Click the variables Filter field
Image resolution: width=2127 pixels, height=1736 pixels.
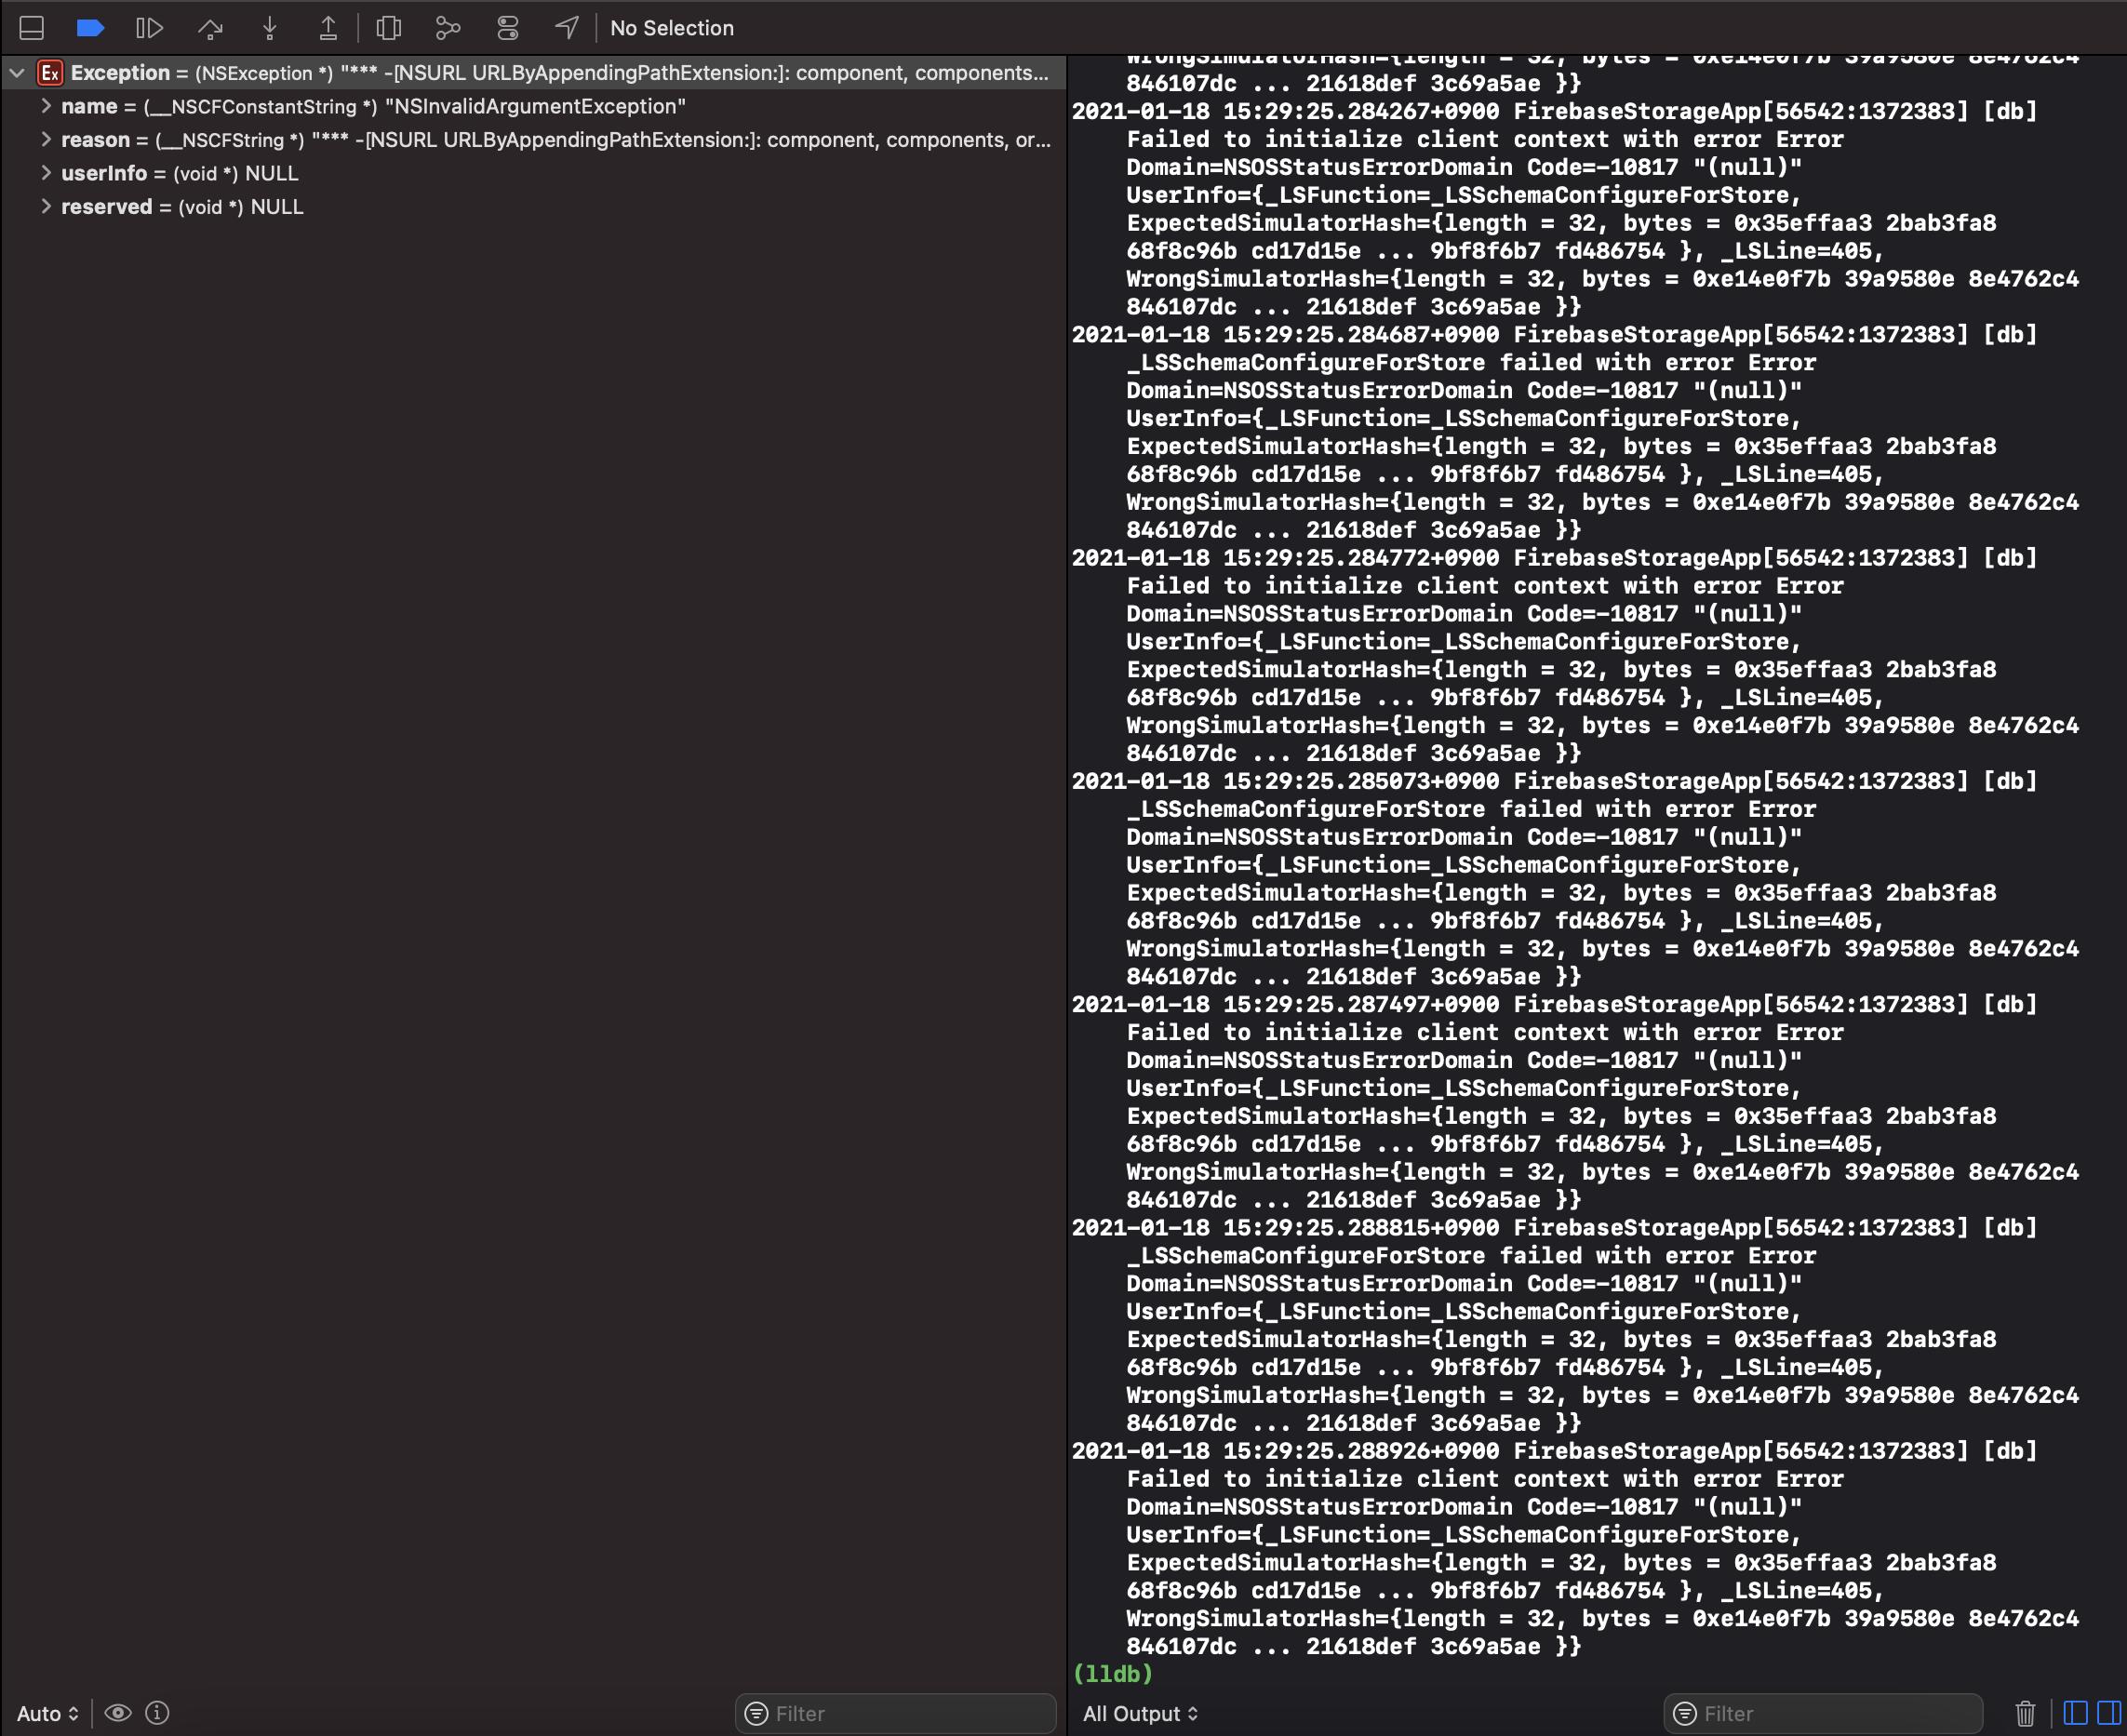pos(896,1713)
